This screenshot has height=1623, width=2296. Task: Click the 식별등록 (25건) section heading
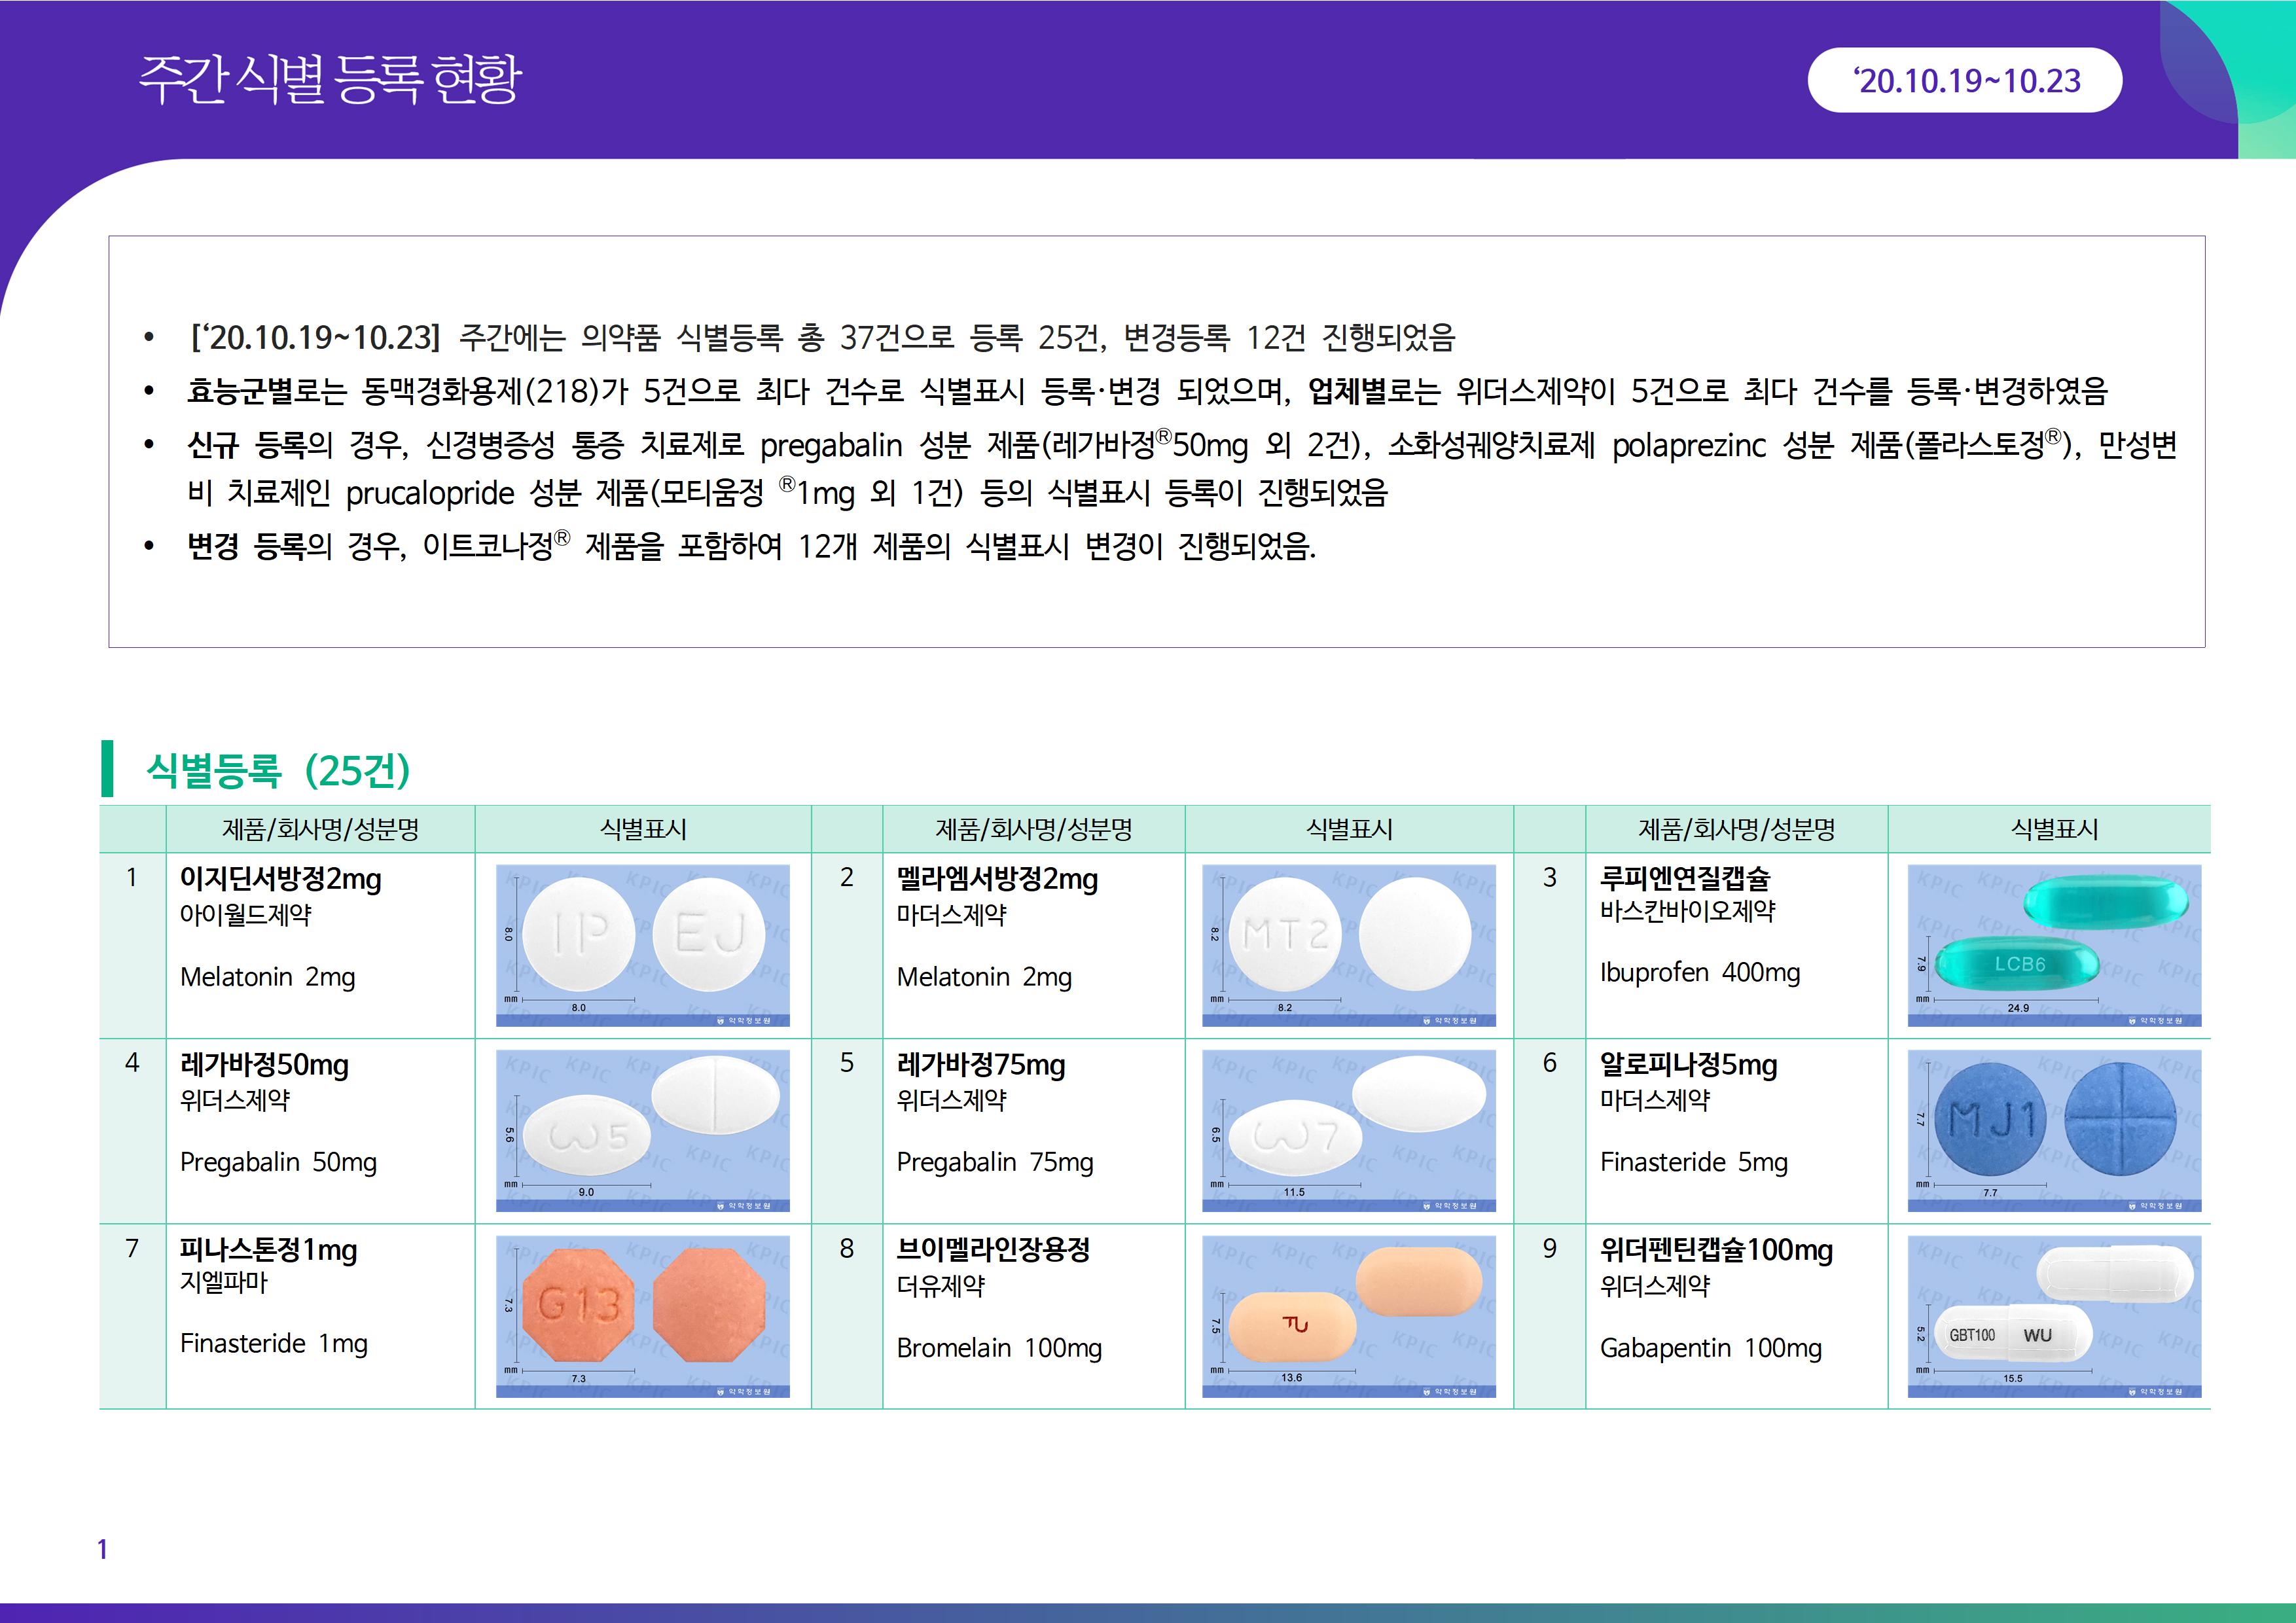pos(278,769)
